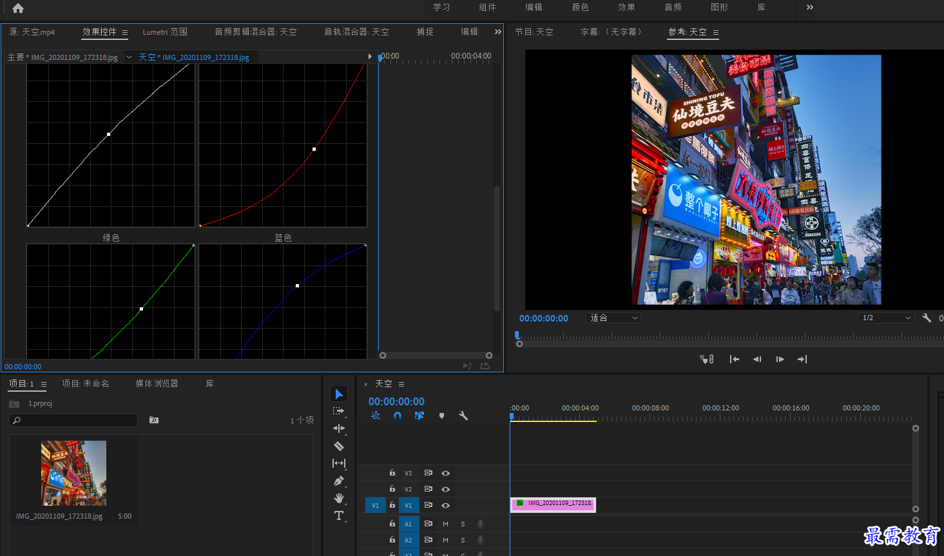Image resolution: width=944 pixels, height=556 pixels.
Task: Expand workspace overflow chevron at top
Action: (810, 7)
